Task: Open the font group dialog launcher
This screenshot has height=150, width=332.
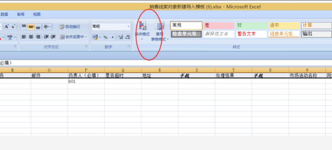Action: coord(15,46)
